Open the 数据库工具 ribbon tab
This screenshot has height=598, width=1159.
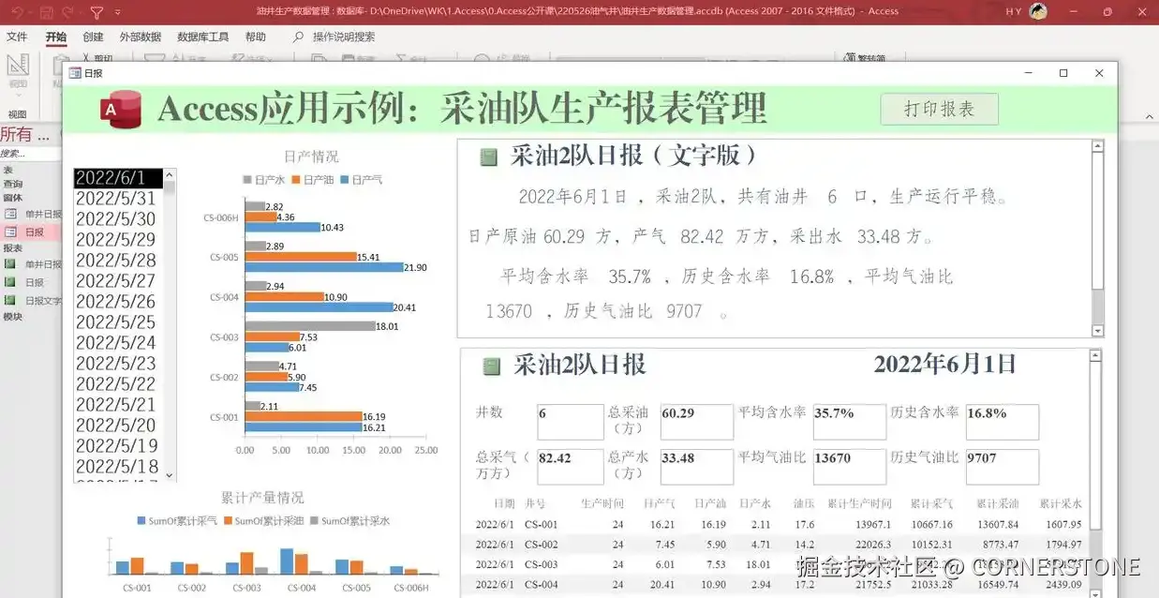pos(202,37)
